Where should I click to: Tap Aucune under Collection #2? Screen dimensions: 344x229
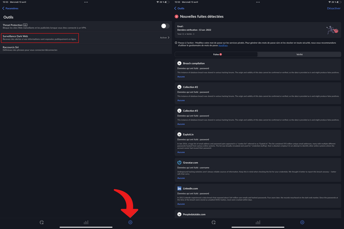click(x=181, y=100)
